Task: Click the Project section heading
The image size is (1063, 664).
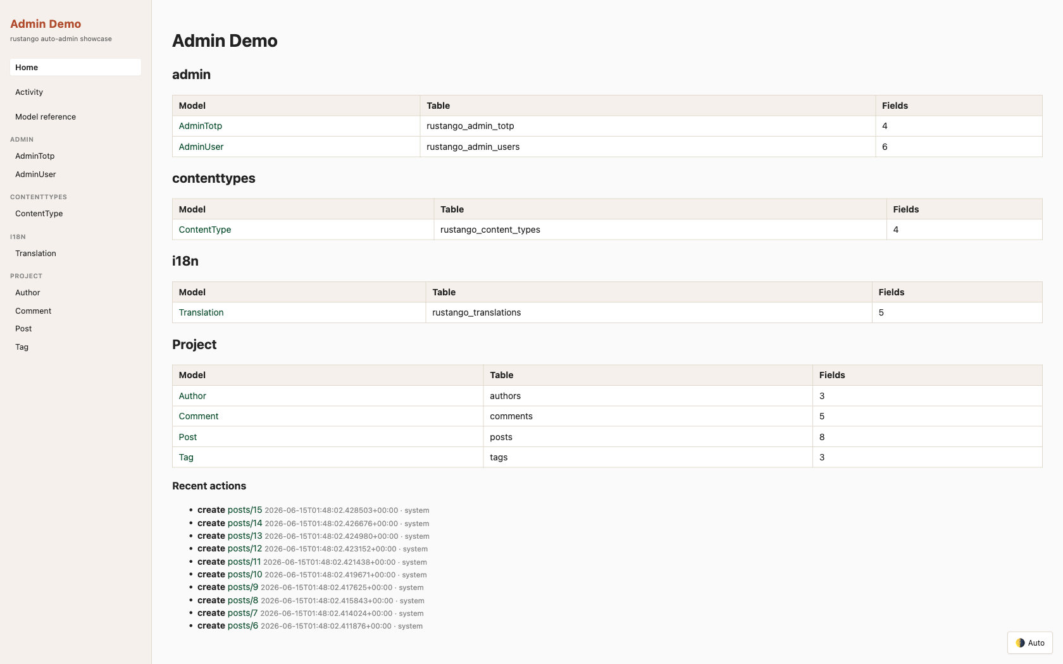Action: tap(194, 345)
